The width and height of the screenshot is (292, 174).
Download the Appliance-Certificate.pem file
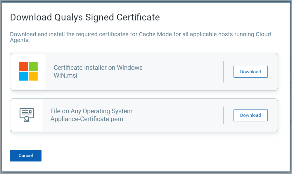coord(250,115)
